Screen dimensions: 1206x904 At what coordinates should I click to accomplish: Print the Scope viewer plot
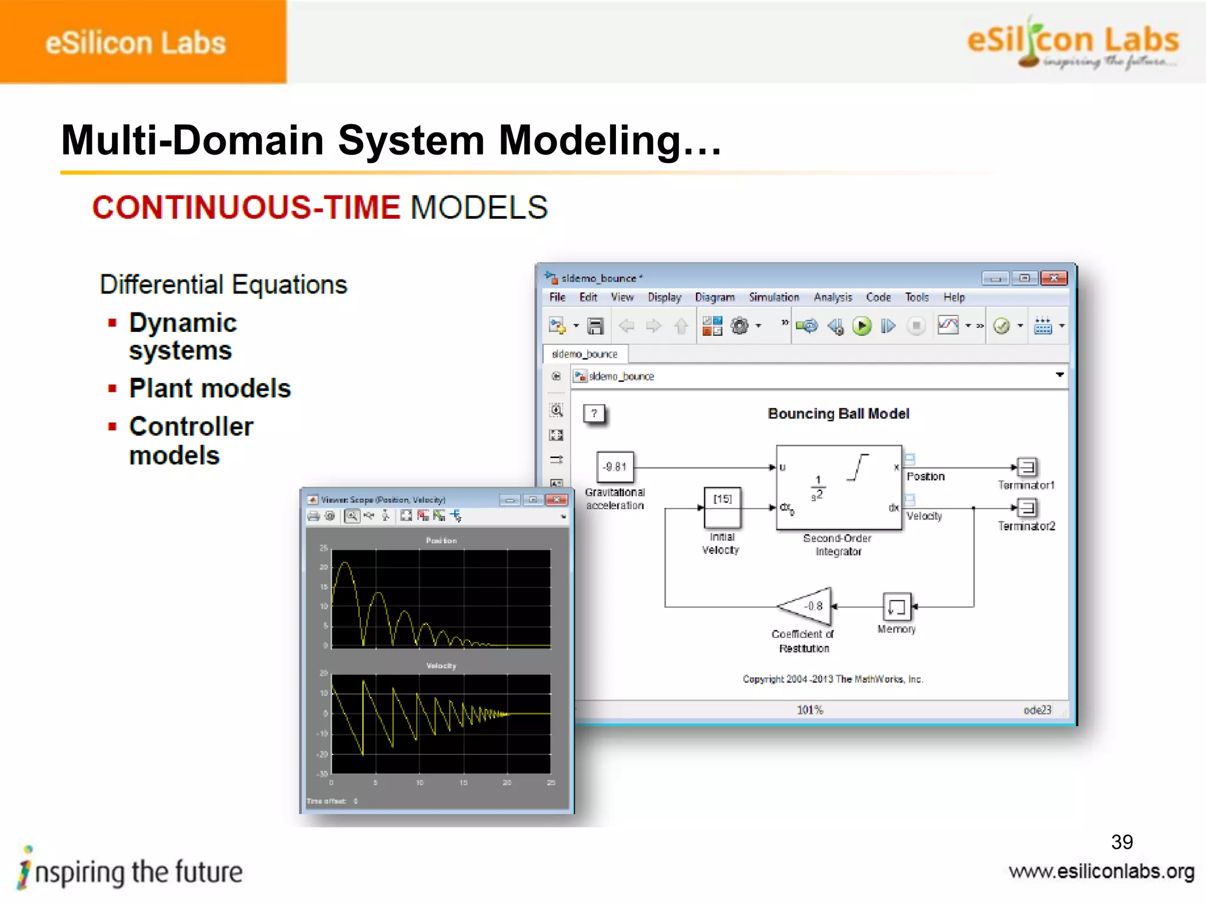pos(314,516)
